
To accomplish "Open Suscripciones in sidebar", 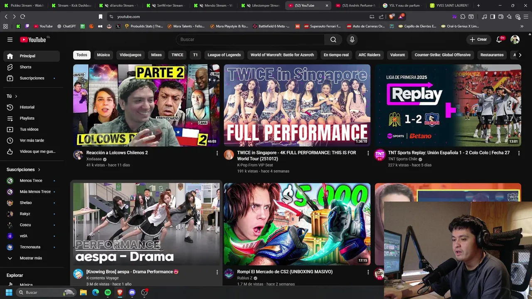I will [x=32, y=78].
